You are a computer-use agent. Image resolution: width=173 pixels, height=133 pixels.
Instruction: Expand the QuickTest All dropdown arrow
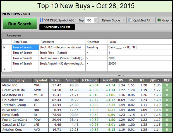pos(153,20)
